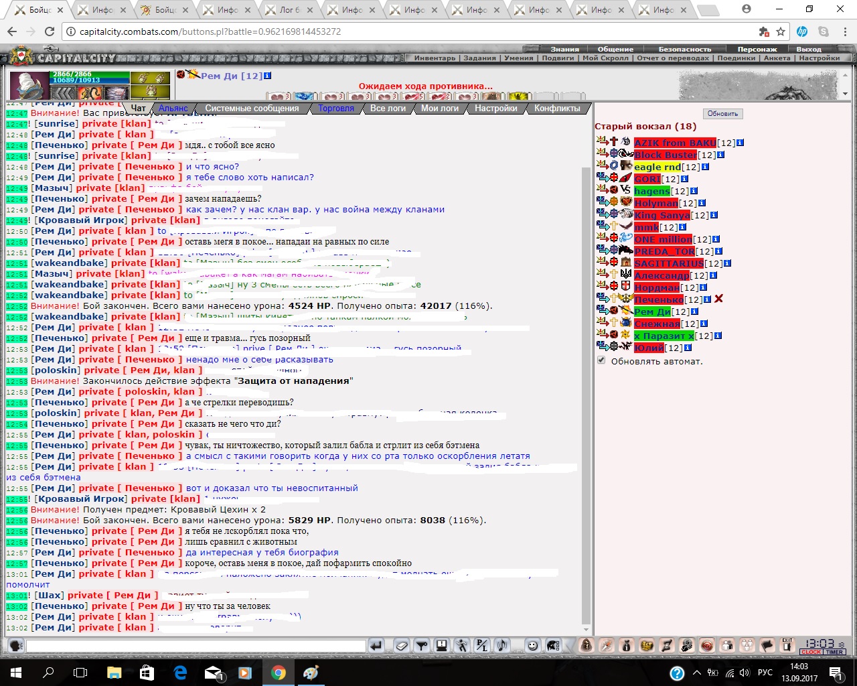857x686 pixels.
Task: Click the red spiral icon
Action: [707, 646]
